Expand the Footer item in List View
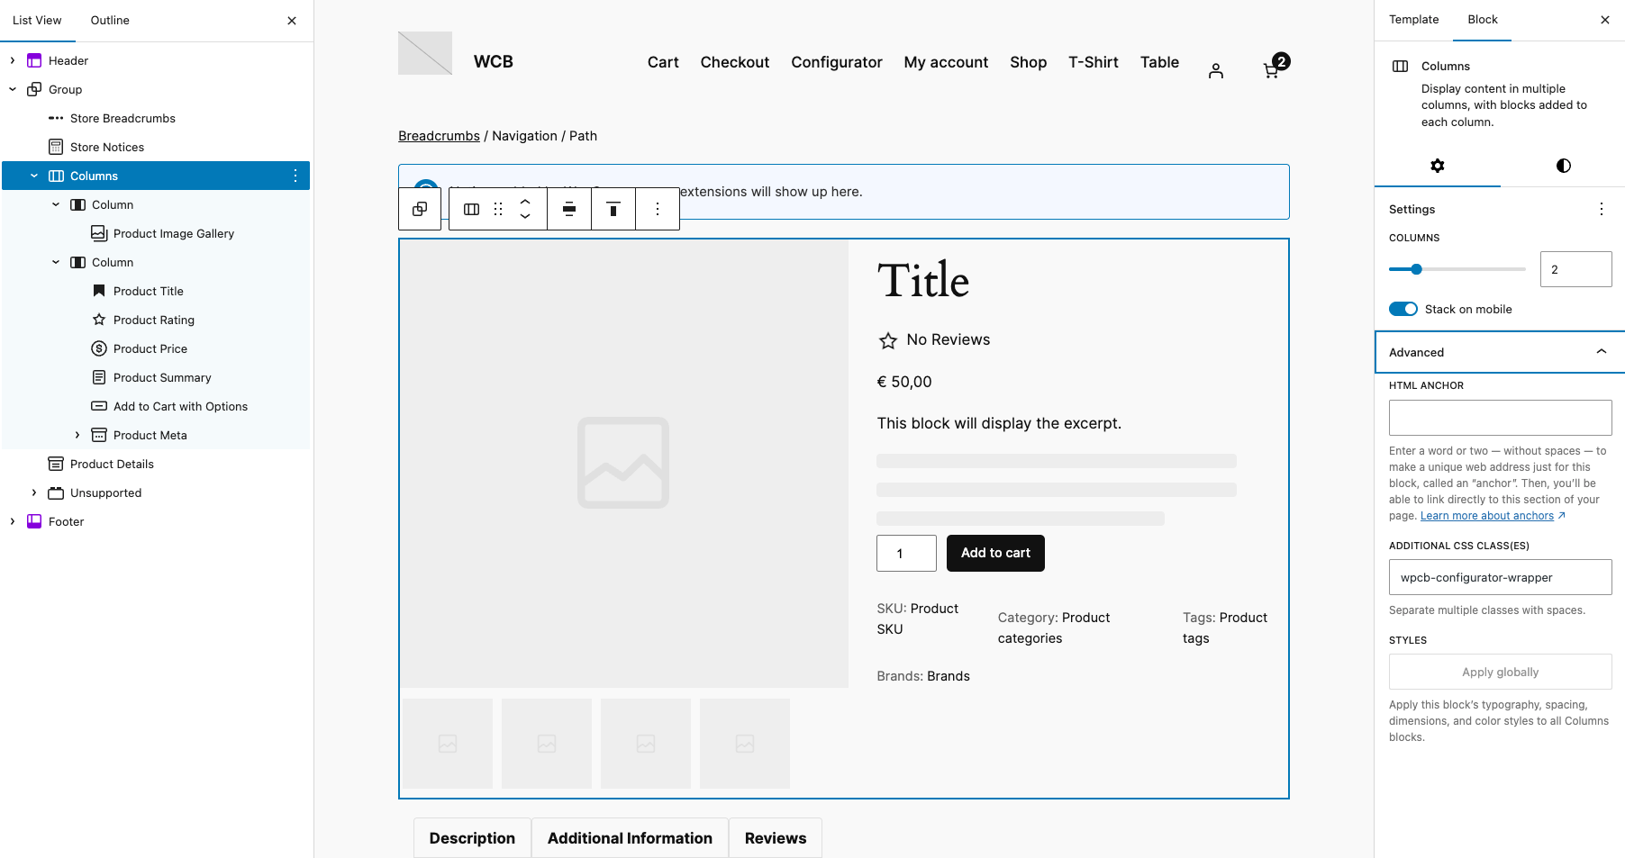1625x858 pixels. click(13, 521)
